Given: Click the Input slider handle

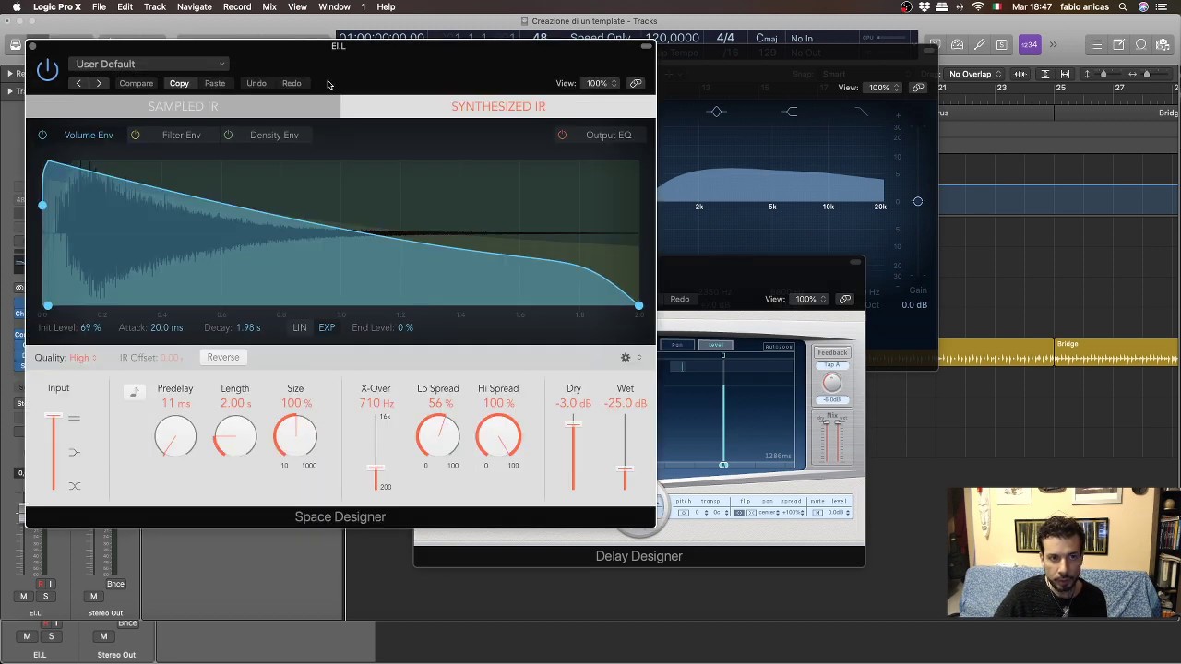Looking at the screenshot, I should tap(54, 417).
